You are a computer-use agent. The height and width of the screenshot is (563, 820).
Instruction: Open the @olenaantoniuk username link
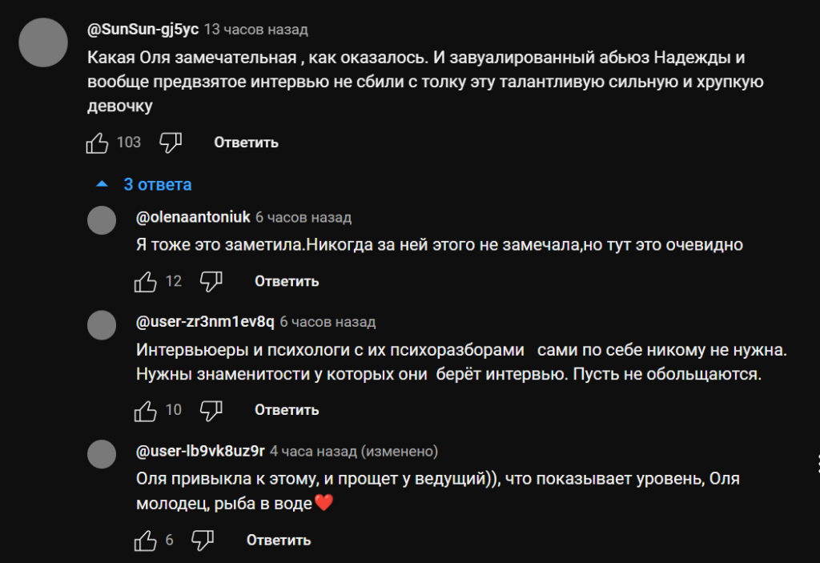click(x=193, y=217)
